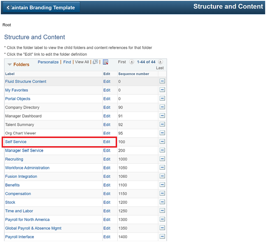Delete Recruiting row minus icon
Screen dimensions: 266x242
(162, 159)
